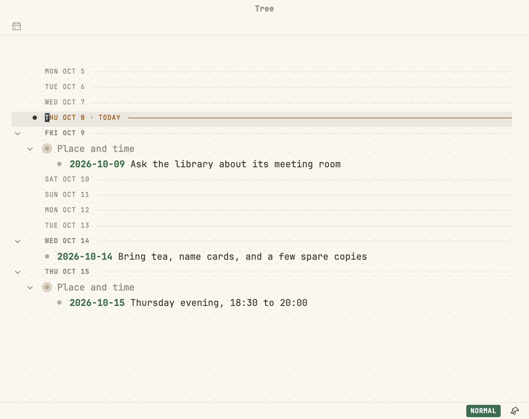Select the SAT OCT 10 day heading
The width and height of the screenshot is (529, 419).
(x=67, y=179)
